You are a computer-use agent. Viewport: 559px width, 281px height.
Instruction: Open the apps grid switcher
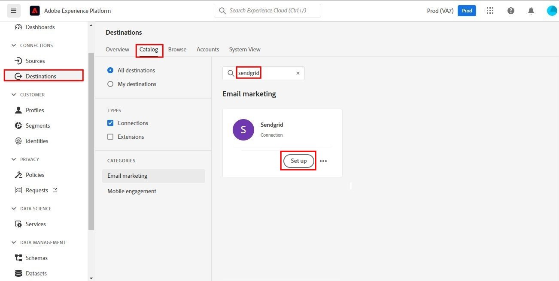490,11
